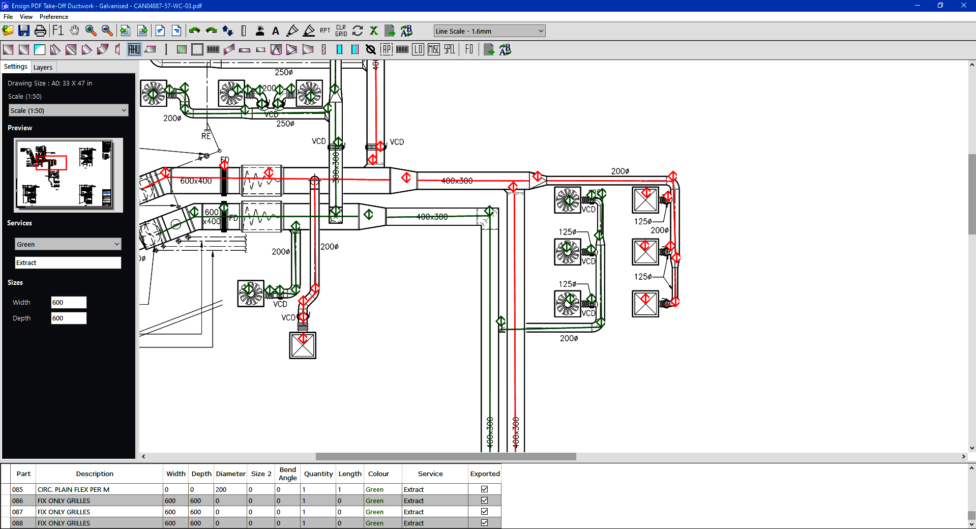Viewport: 976px width, 529px height.
Task: Click the Description column header
Action: pos(95,474)
